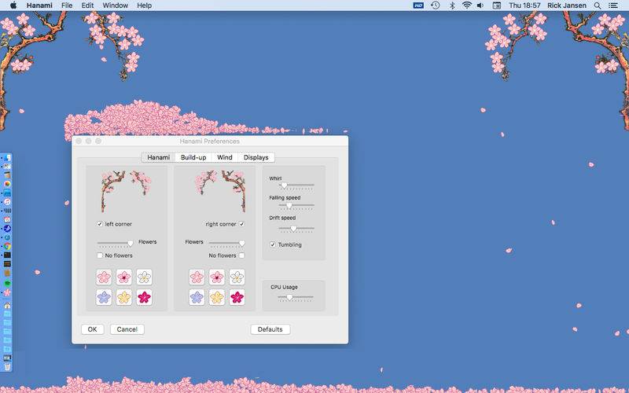Open the Help menu
Image resolution: width=629 pixels, height=393 pixels.
[x=144, y=6]
